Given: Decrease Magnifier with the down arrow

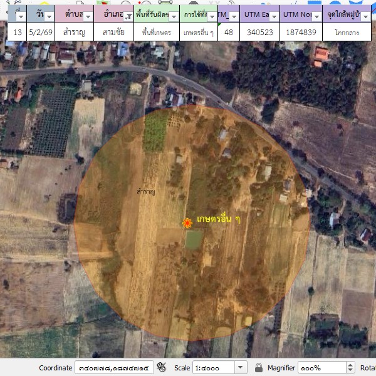Looking at the screenshot, I should (x=350, y=371).
